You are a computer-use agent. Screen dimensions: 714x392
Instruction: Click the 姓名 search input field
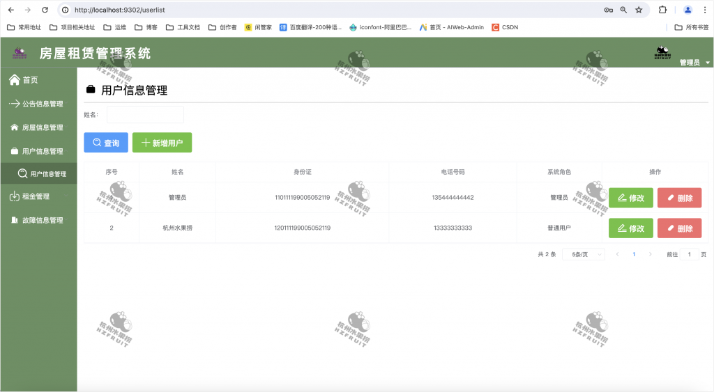pos(145,115)
